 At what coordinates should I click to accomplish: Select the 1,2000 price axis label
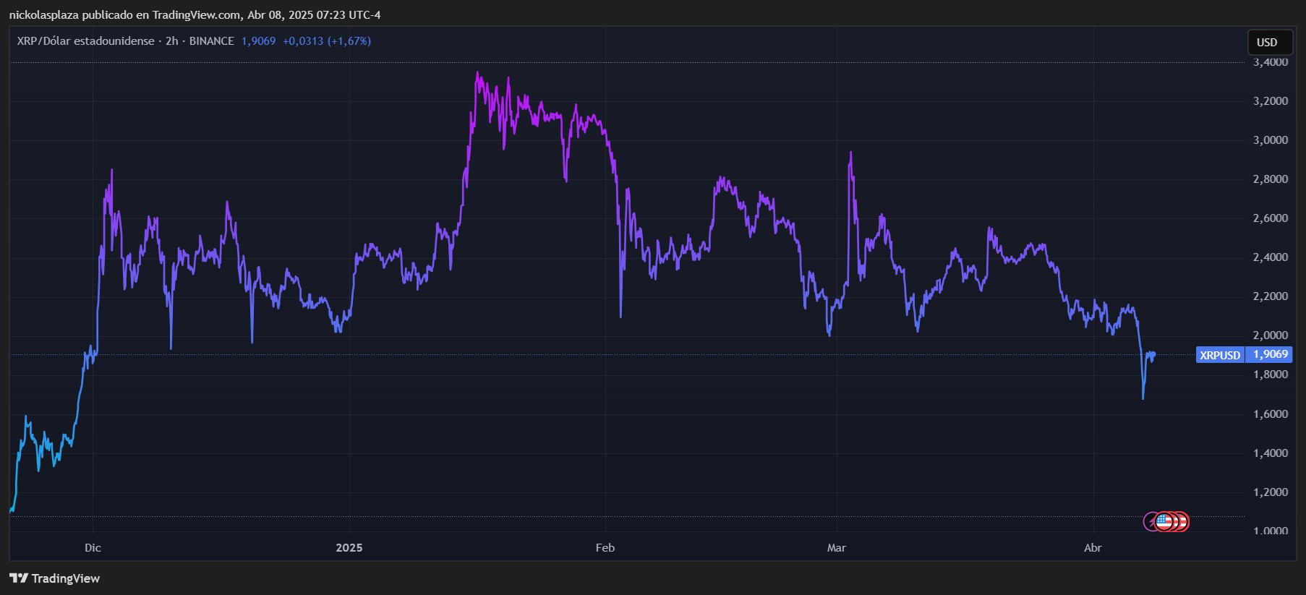point(1271,492)
